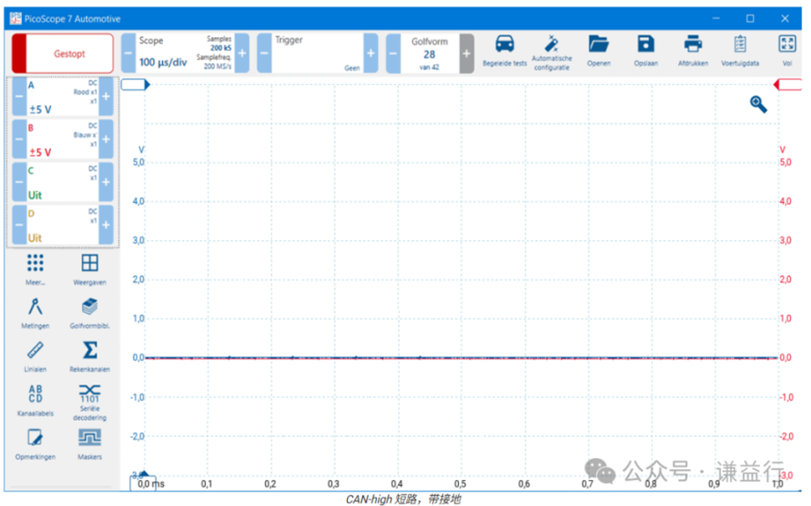Click the Gestopt capture toggle button
This screenshot has width=811, height=506.
(x=62, y=53)
